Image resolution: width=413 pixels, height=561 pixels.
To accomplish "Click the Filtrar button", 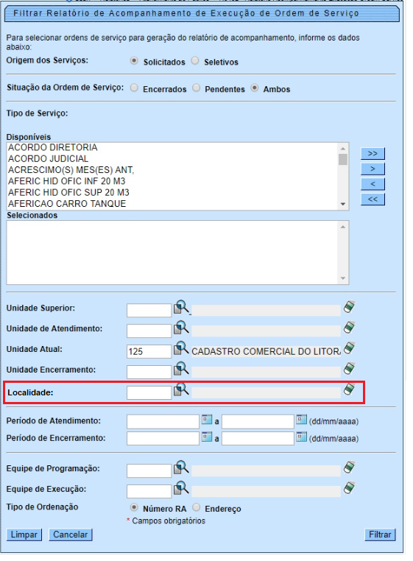I will coord(380,534).
